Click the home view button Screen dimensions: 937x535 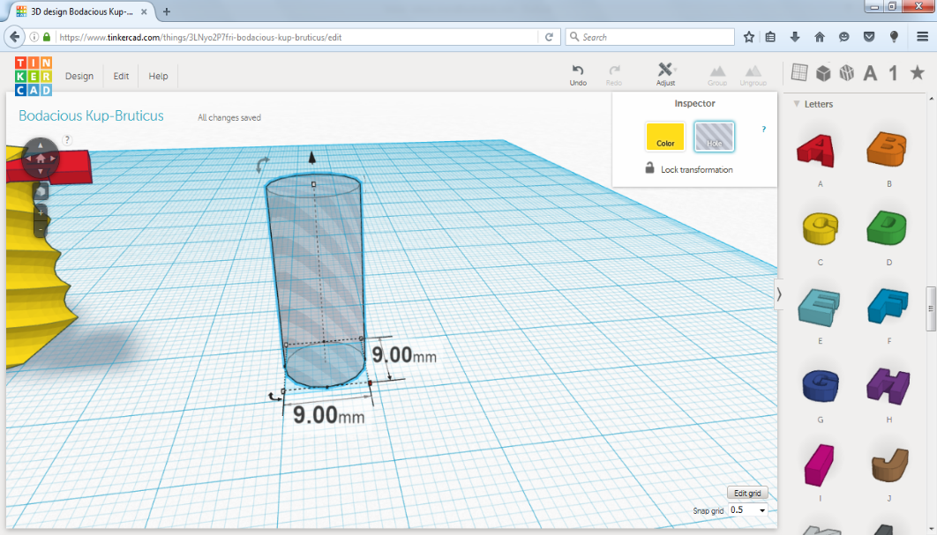(x=40, y=159)
